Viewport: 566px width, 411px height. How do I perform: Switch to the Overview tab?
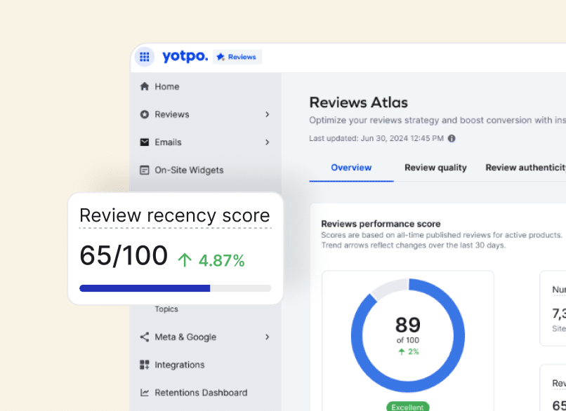351,168
